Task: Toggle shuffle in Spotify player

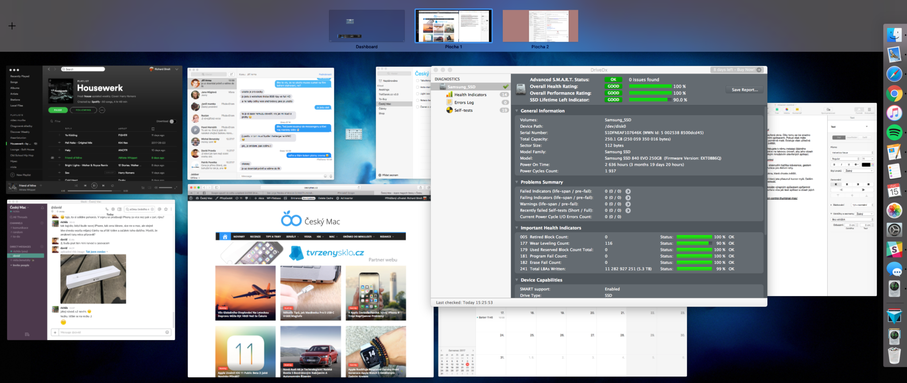Action: (76, 185)
